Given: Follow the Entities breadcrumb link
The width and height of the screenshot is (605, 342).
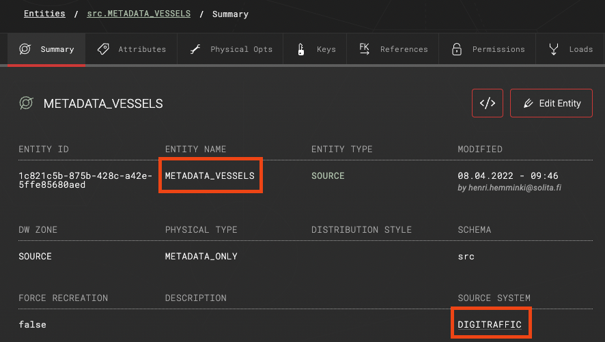Looking at the screenshot, I should [x=44, y=14].
